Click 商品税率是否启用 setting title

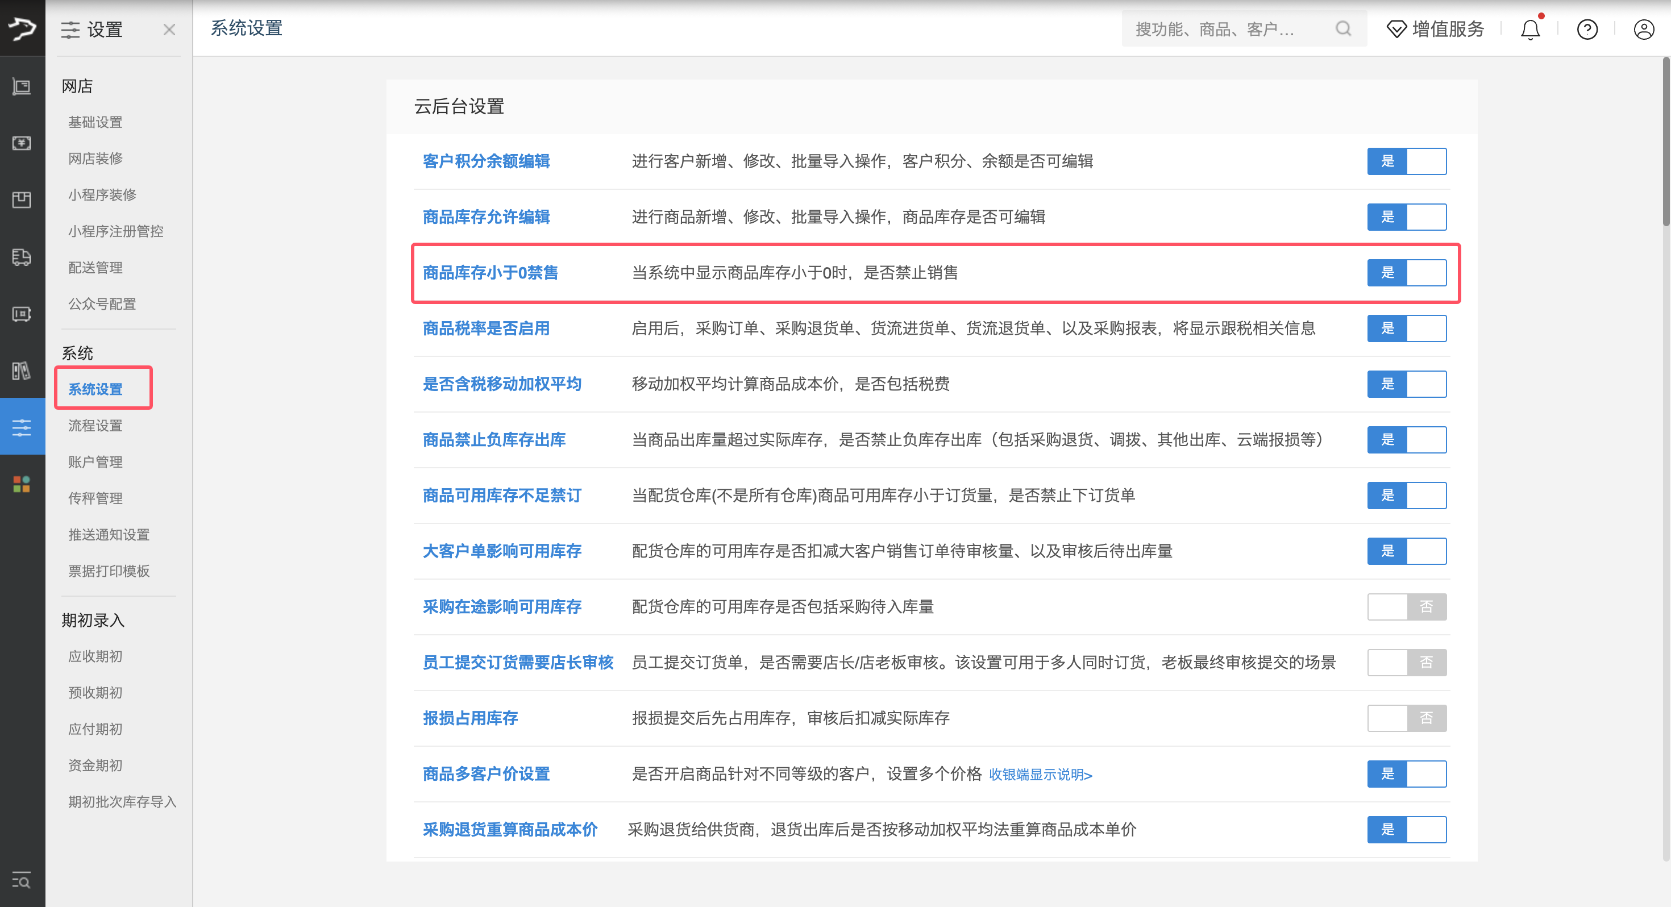tap(487, 328)
